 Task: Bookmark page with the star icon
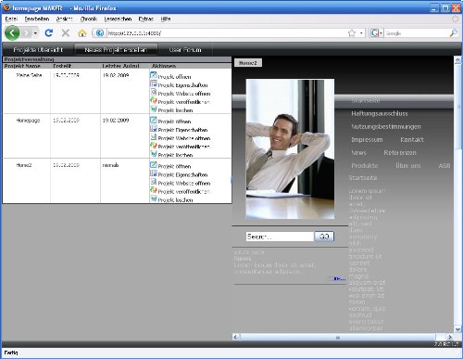pos(352,33)
